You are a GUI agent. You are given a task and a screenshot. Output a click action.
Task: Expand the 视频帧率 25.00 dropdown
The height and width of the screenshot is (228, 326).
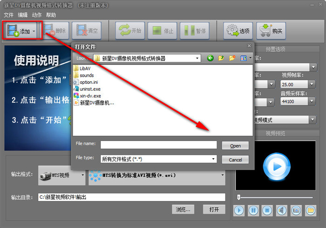(x=312, y=84)
